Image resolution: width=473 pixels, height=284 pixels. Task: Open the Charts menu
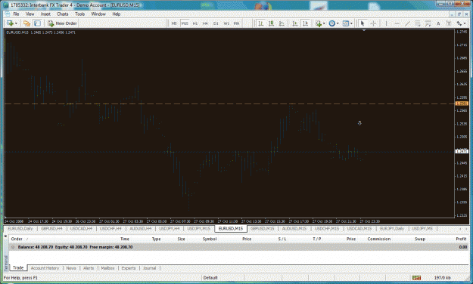tap(63, 14)
